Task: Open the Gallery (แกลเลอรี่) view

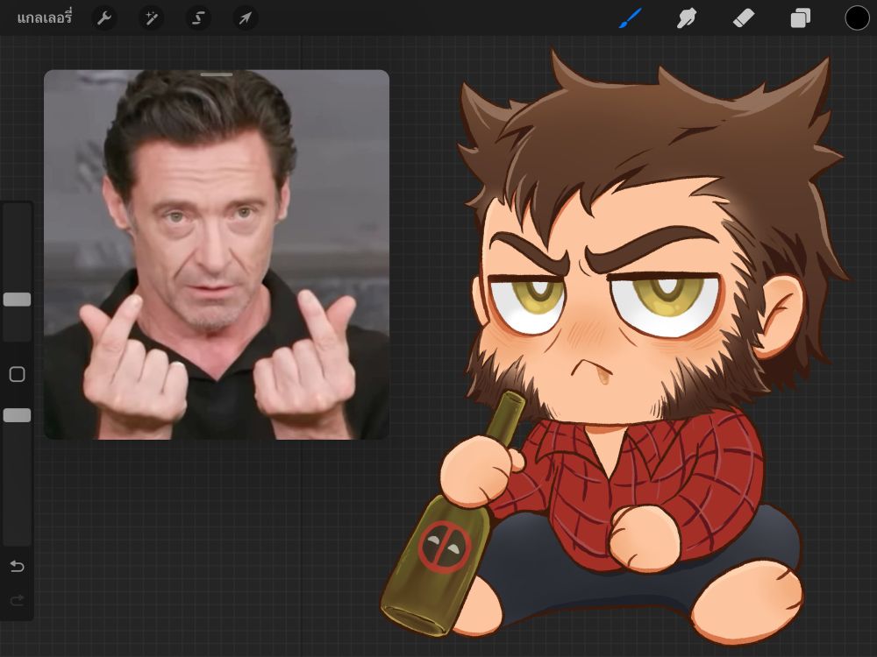Action: tap(44, 18)
